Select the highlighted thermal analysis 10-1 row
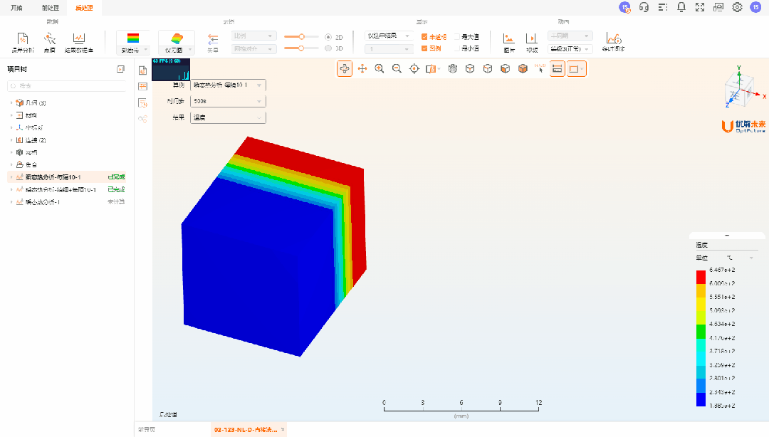 [x=67, y=177]
